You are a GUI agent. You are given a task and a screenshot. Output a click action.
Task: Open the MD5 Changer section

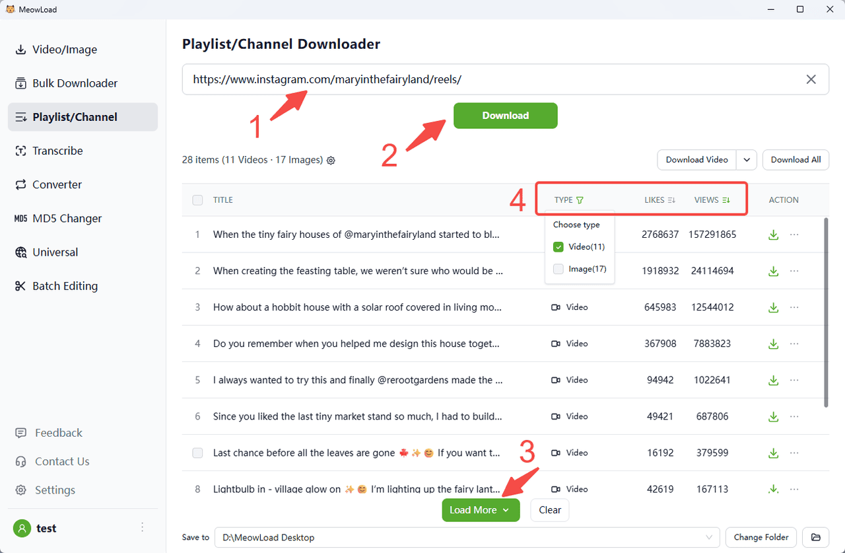click(67, 218)
